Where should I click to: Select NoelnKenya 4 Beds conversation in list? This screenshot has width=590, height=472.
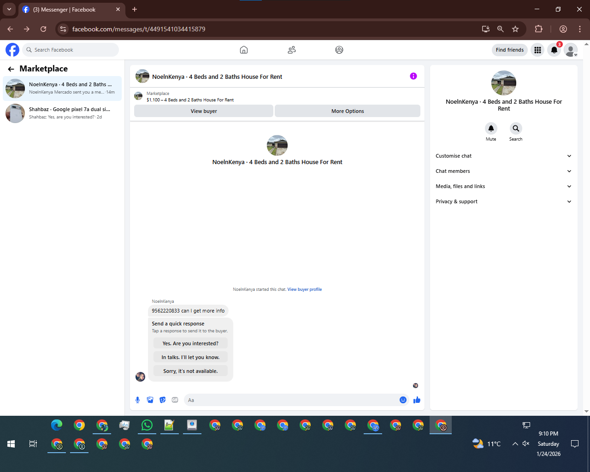pos(62,88)
